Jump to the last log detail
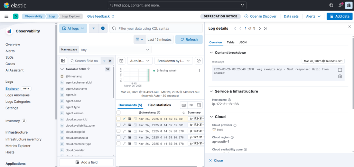Image resolution: width=354 pixels, height=167 pixels. coord(265,28)
